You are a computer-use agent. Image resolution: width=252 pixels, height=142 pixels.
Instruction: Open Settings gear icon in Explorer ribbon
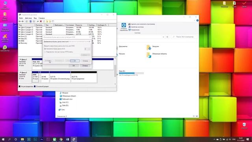[x=124, y=25]
